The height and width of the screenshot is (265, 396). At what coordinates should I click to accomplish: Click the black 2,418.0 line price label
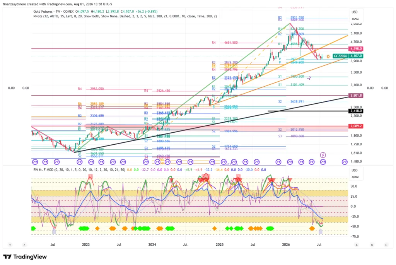point(356,111)
